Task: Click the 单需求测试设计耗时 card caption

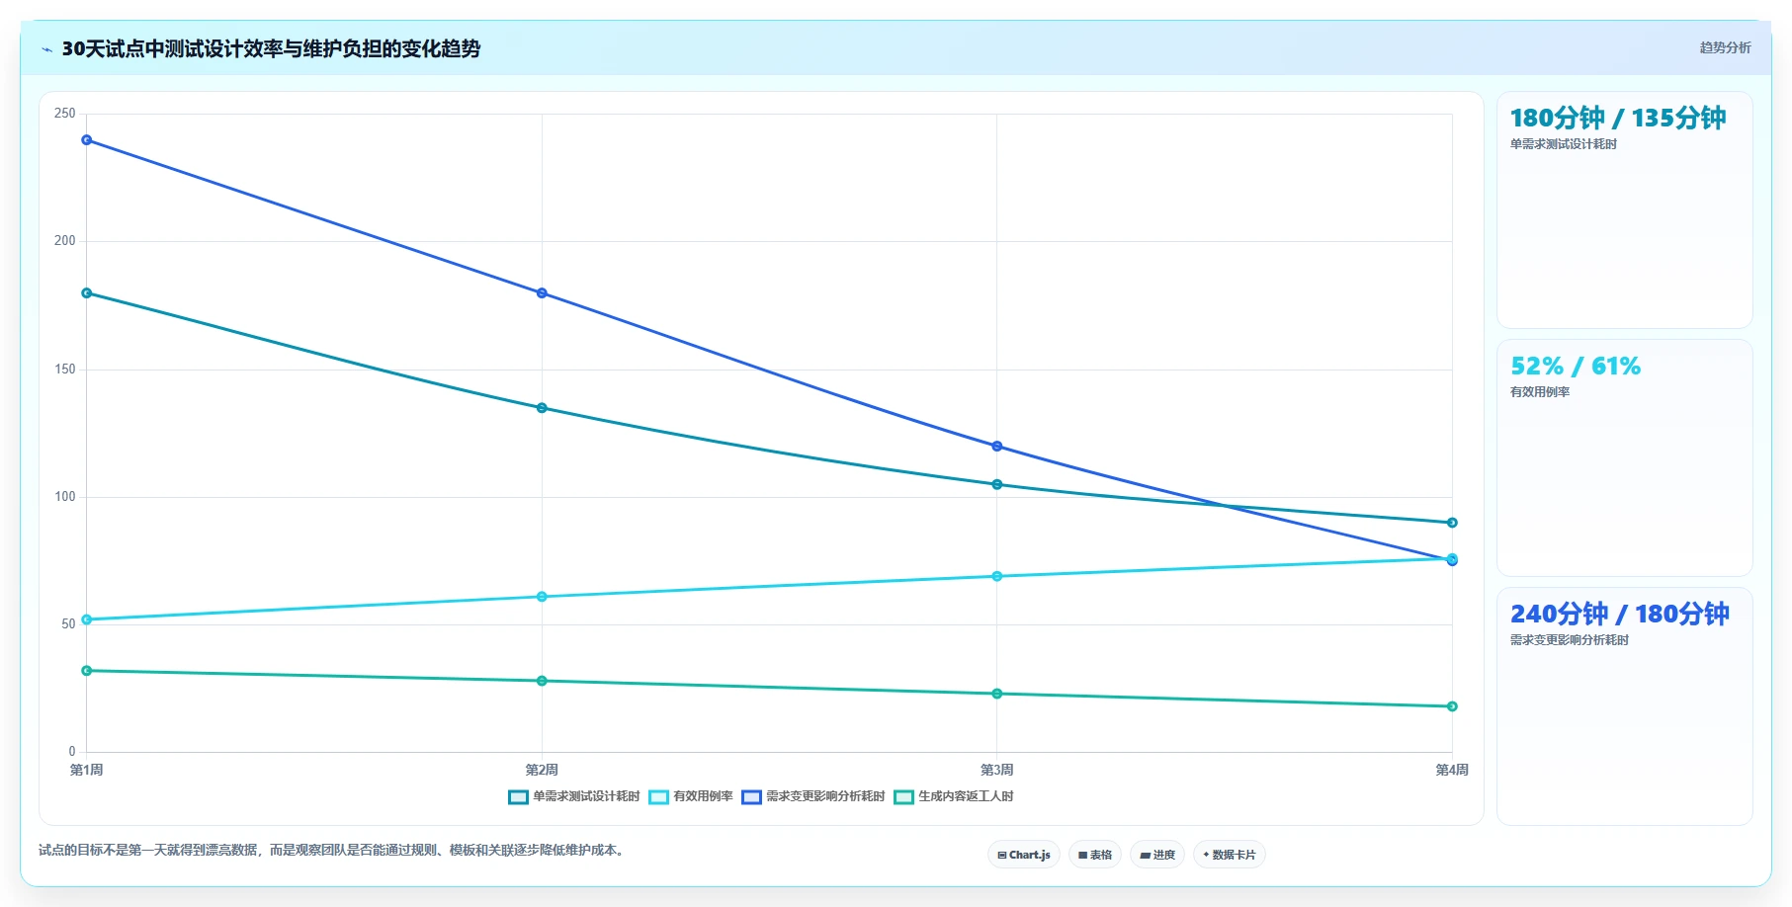Action: (1564, 144)
